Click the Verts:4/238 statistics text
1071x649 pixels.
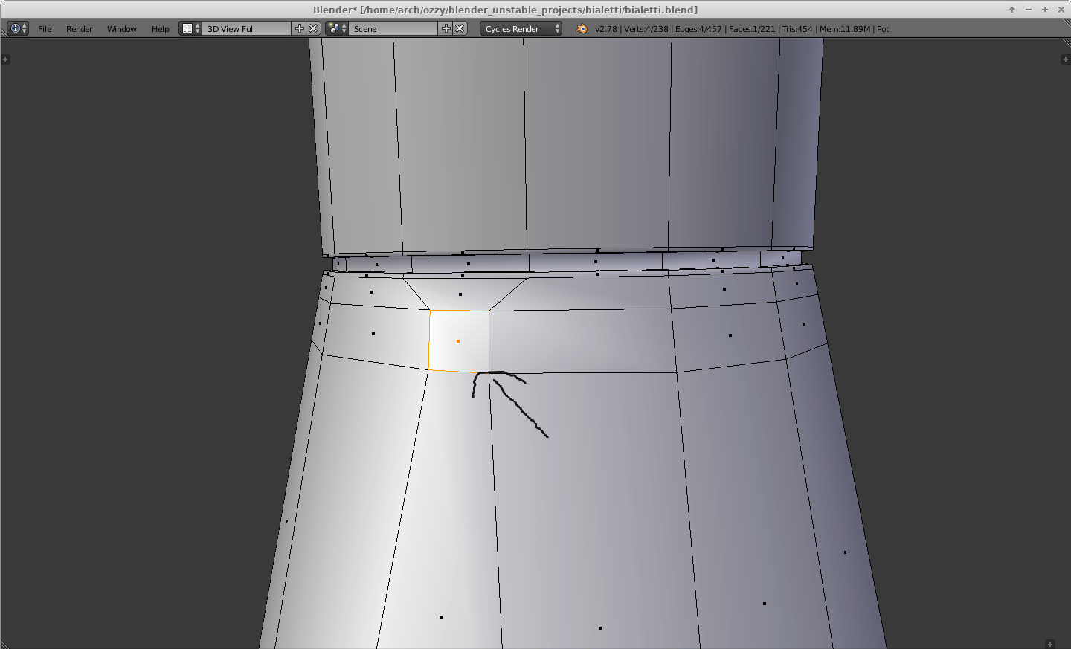[649, 28]
